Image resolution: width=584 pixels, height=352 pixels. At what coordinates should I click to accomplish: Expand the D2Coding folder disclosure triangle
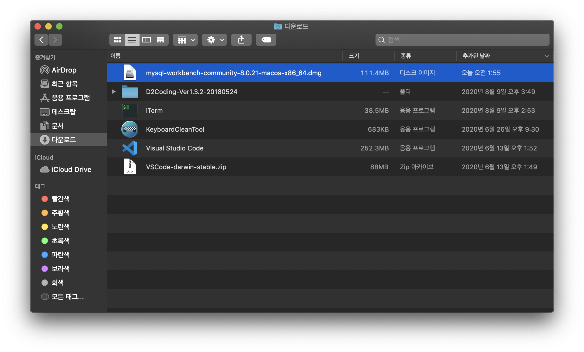114,92
